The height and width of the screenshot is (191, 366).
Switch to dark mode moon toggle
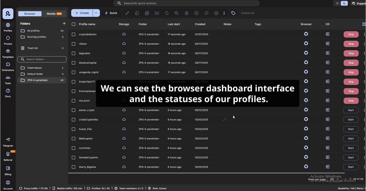(345, 3)
